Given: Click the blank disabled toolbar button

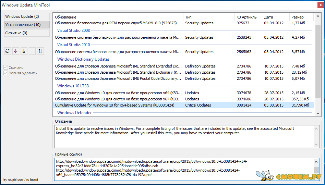Looking at the screenshot, I should click(x=32, y=51).
